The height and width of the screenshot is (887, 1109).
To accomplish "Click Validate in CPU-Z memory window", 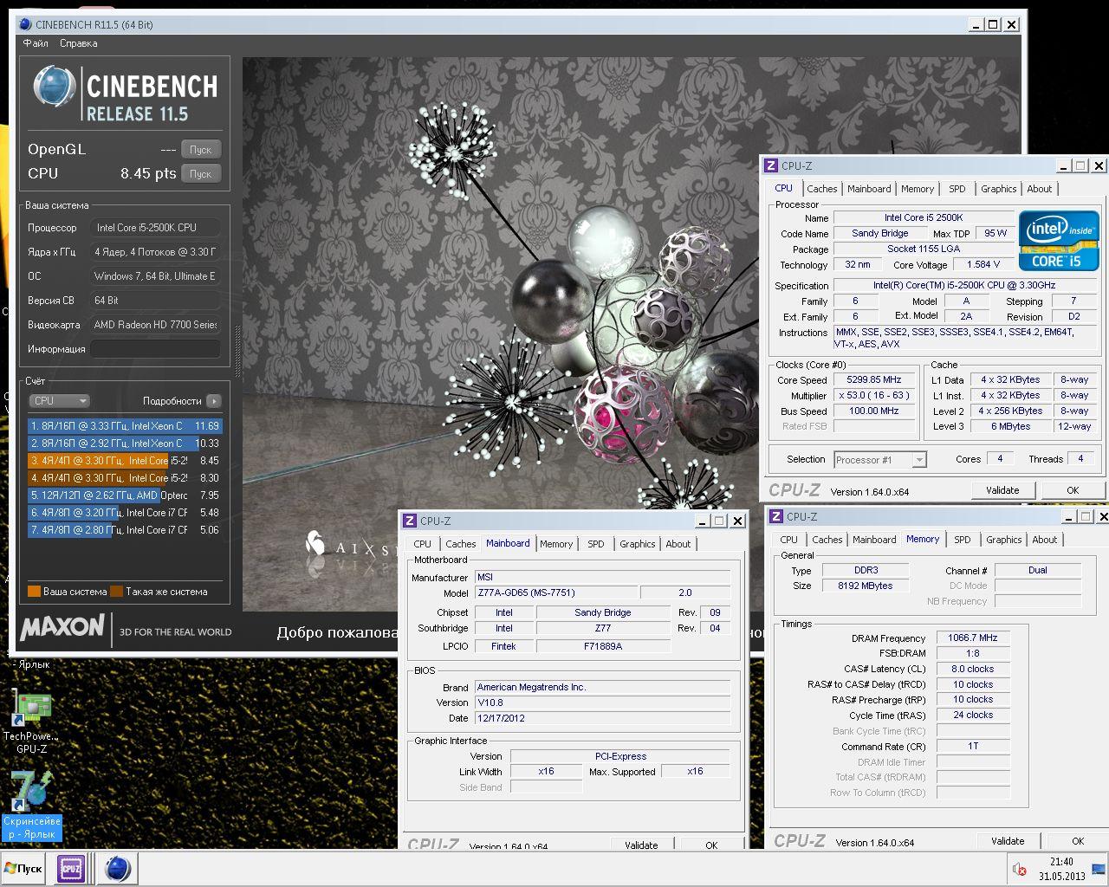I will [1008, 841].
